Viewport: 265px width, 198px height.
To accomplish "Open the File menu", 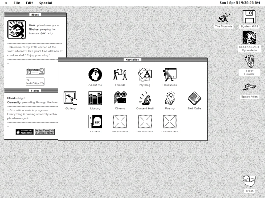I will [17, 3].
